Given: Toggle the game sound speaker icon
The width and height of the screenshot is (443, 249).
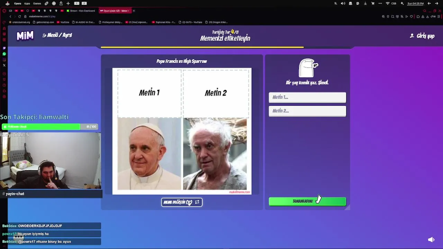Looking at the screenshot, I should tap(431, 240).
